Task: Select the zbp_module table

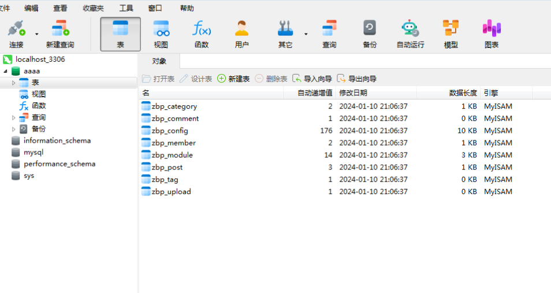Action: (172, 155)
